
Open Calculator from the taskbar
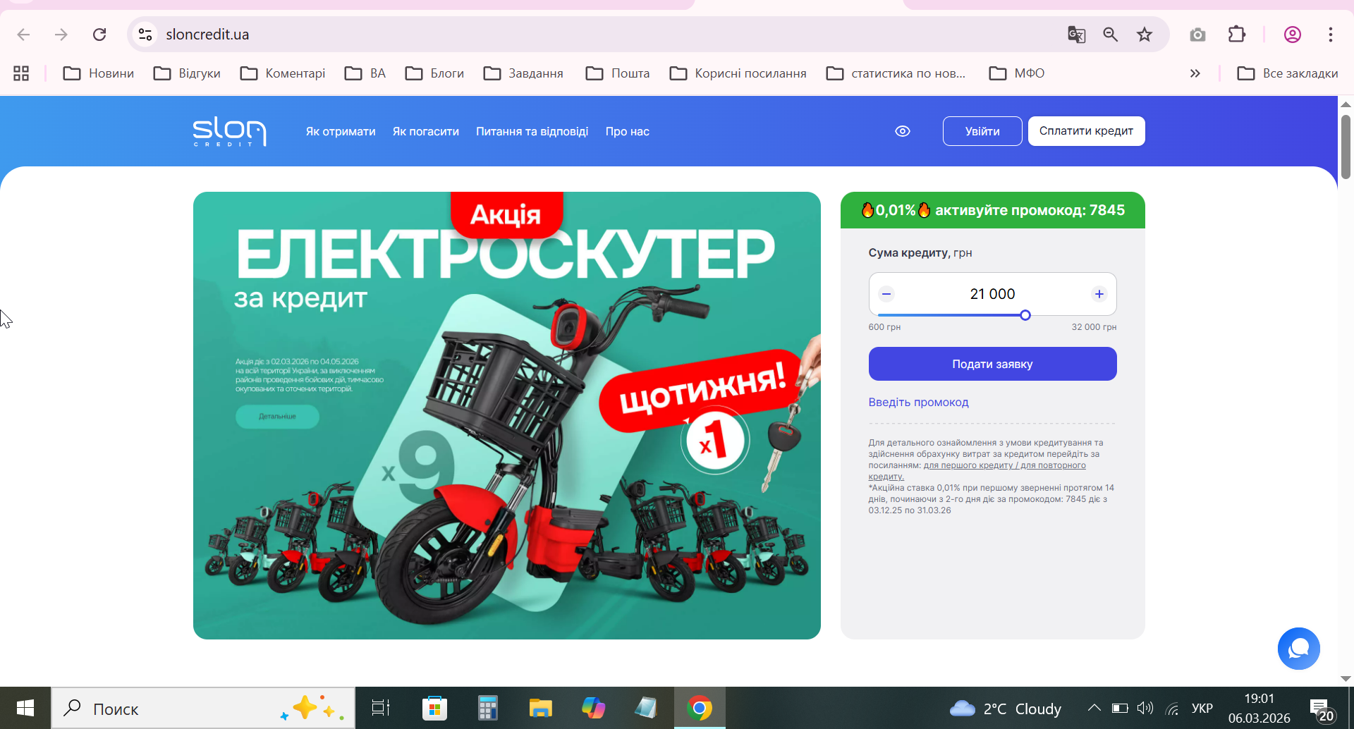point(488,708)
